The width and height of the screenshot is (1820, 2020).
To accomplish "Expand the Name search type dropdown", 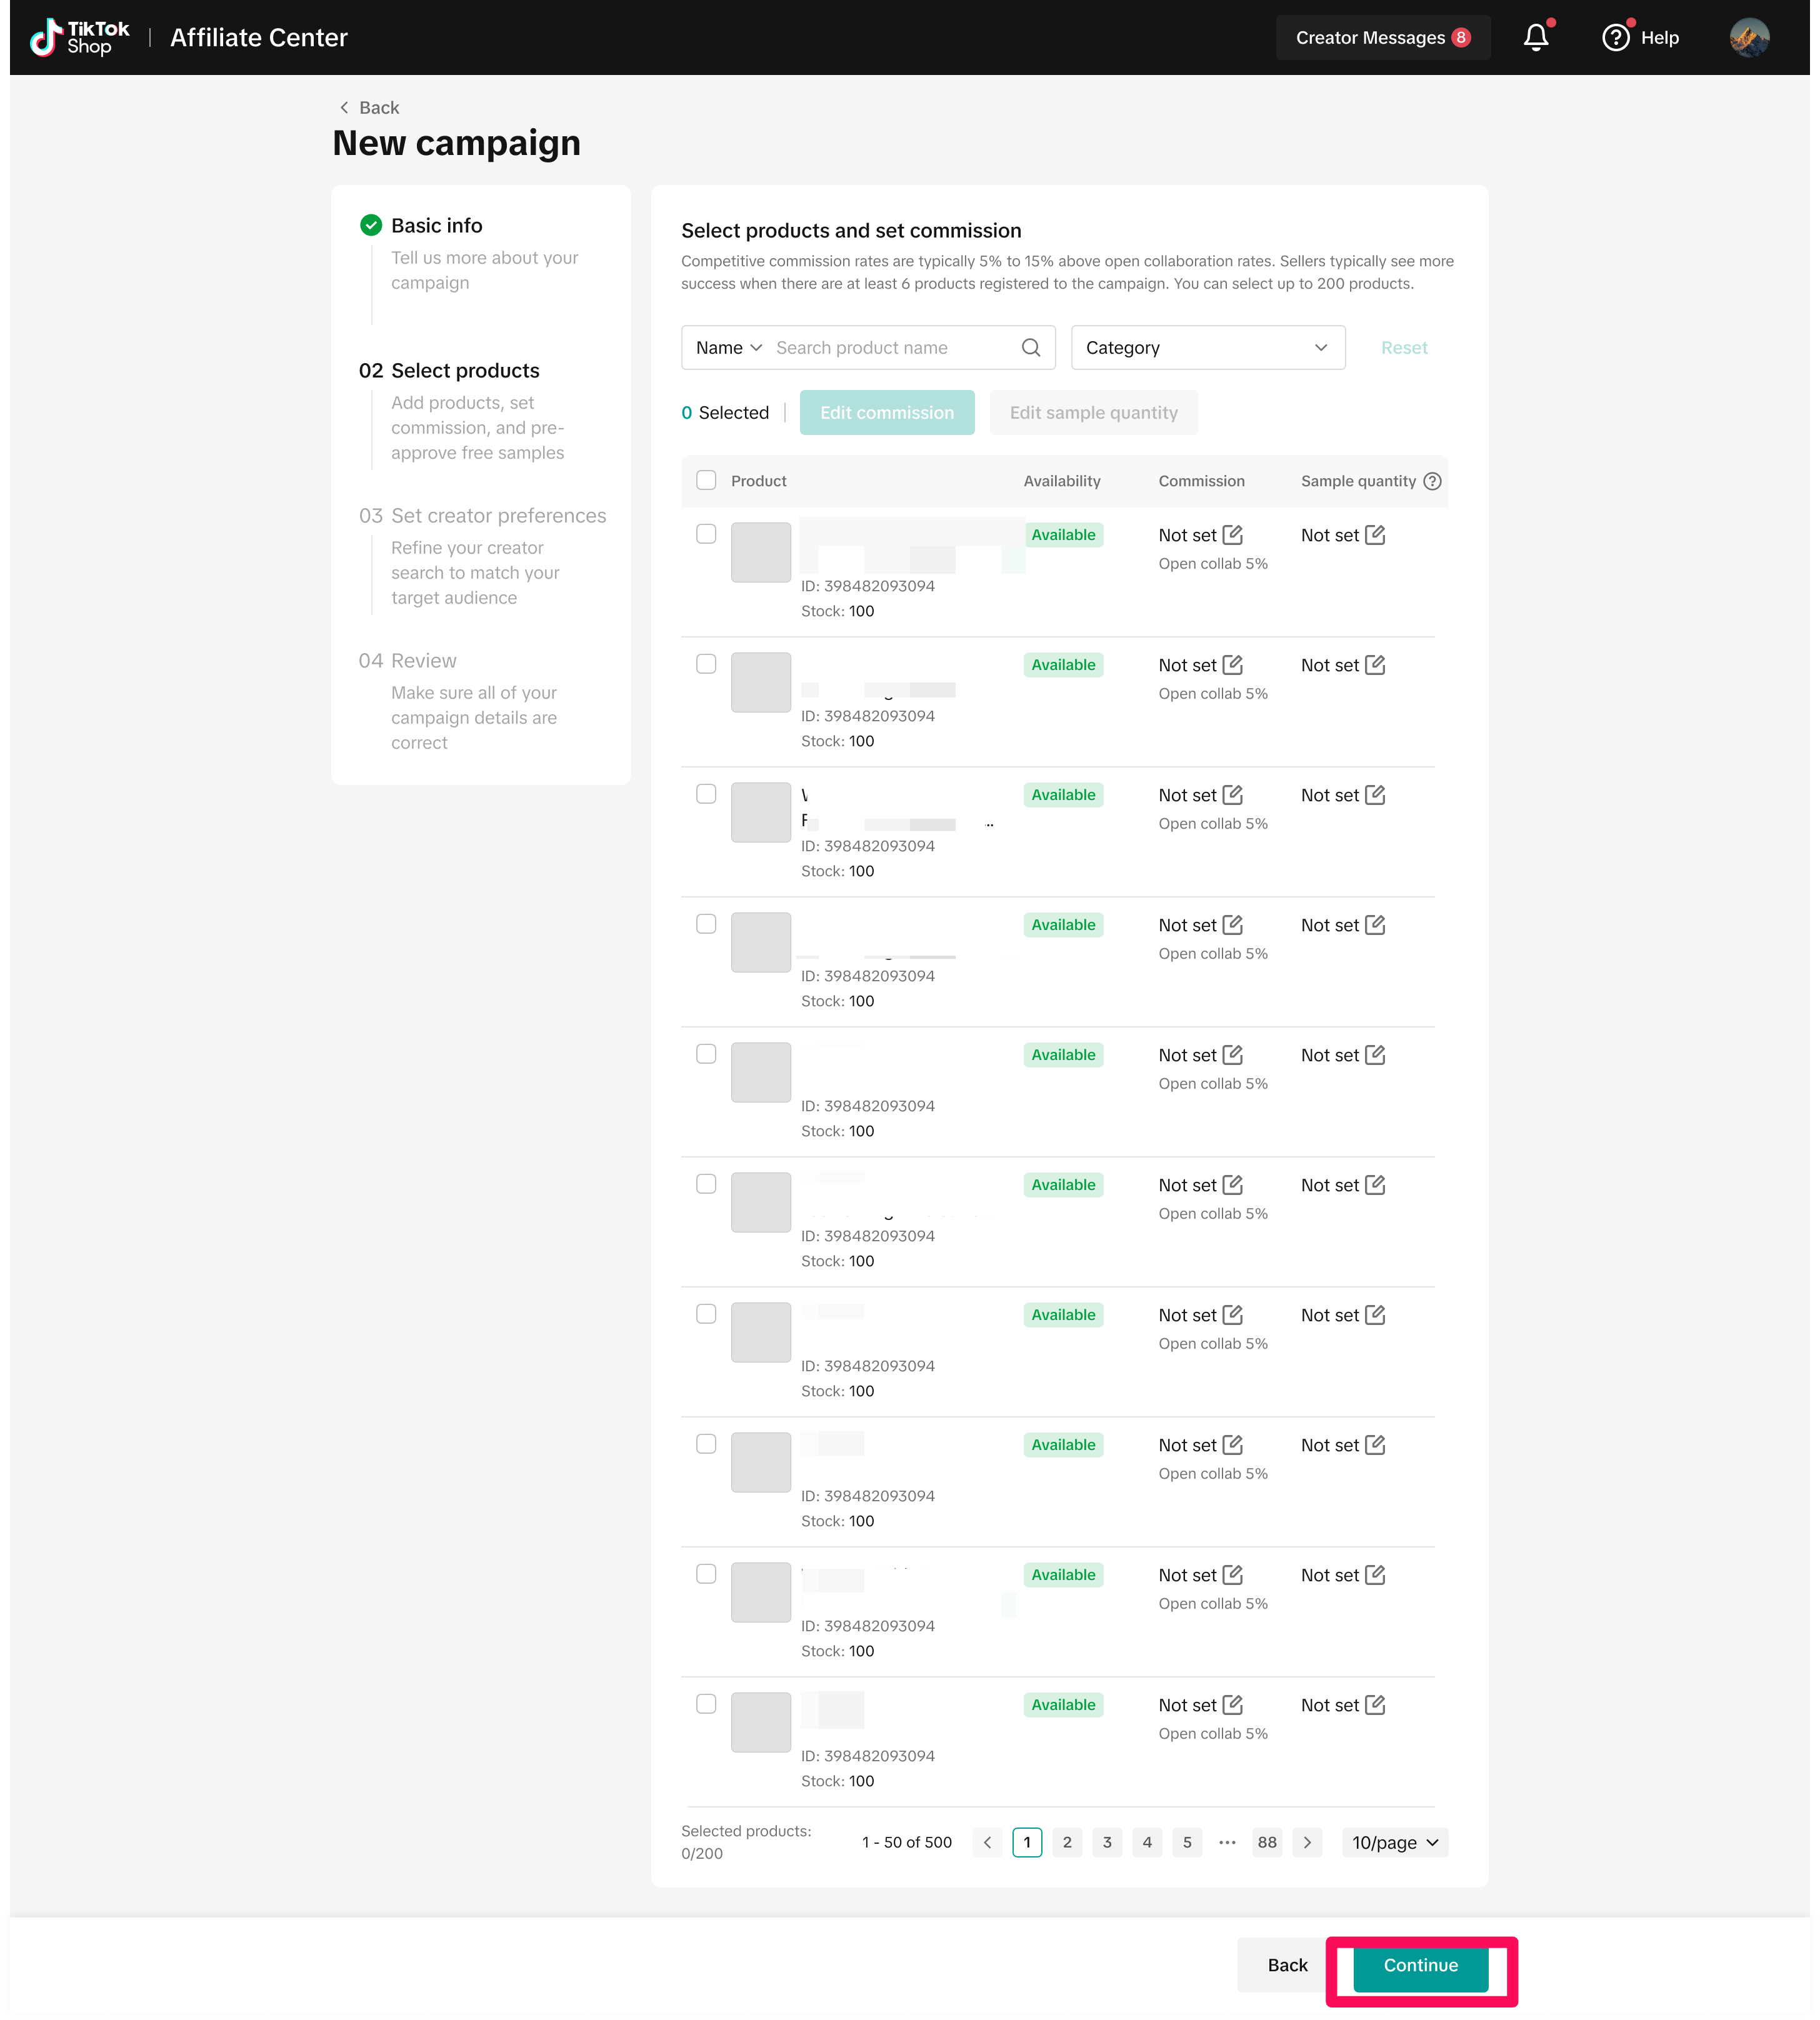I will point(729,348).
